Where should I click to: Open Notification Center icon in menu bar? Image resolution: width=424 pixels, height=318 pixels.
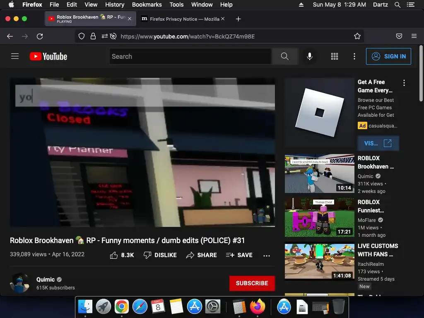(410, 5)
